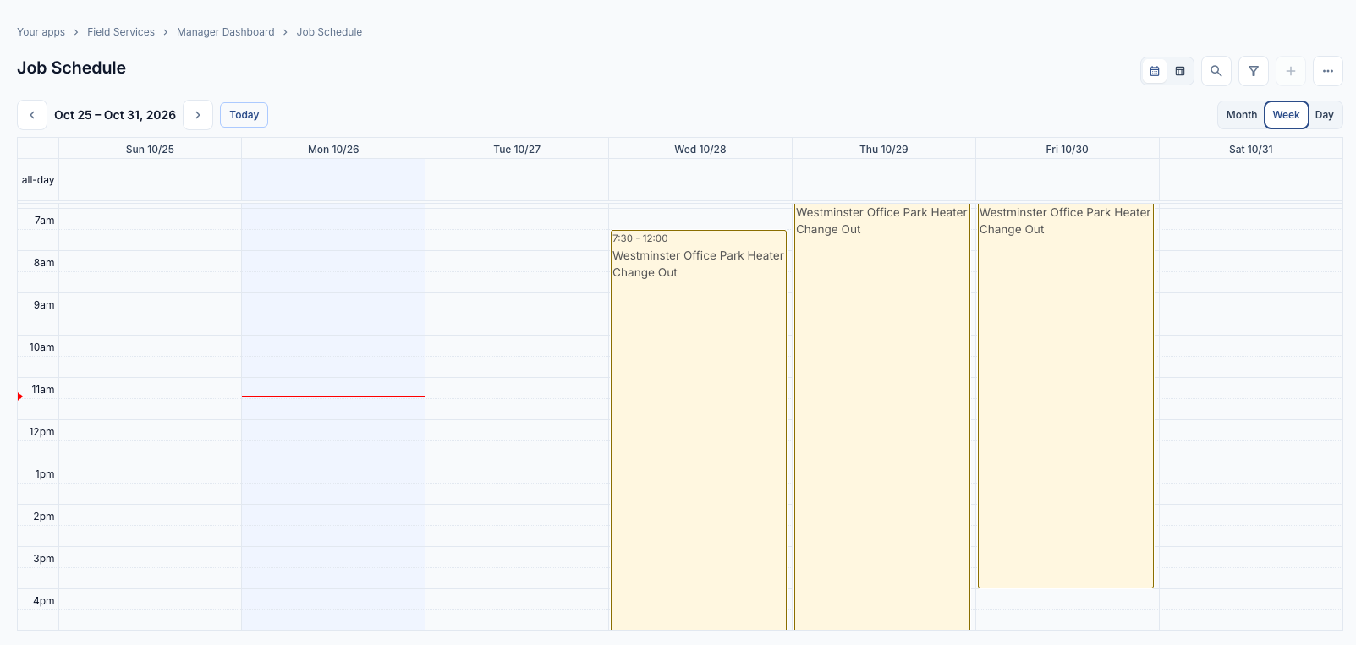
Task: Open Wednesday 7:30 Westminster Heater job
Action: [x=699, y=429]
